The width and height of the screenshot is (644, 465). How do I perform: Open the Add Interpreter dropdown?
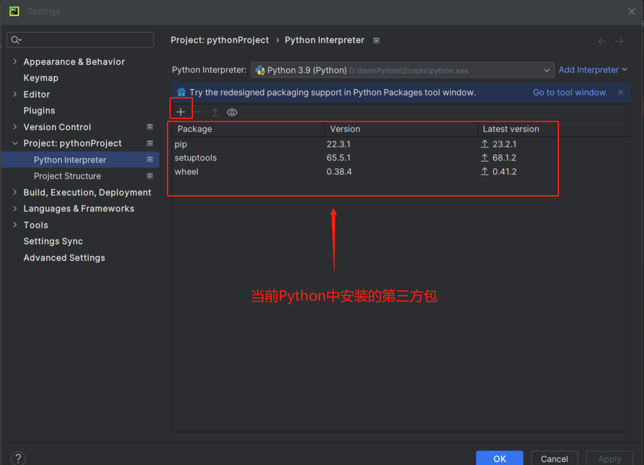tap(593, 70)
